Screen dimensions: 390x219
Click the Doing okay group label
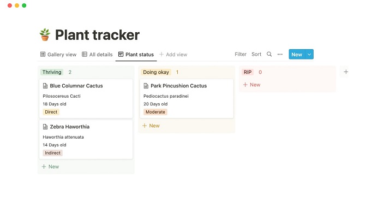[x=156, y=72]
